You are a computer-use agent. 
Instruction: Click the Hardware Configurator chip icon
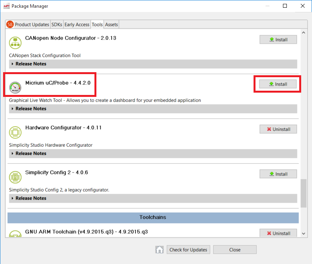tap(15, 132)
